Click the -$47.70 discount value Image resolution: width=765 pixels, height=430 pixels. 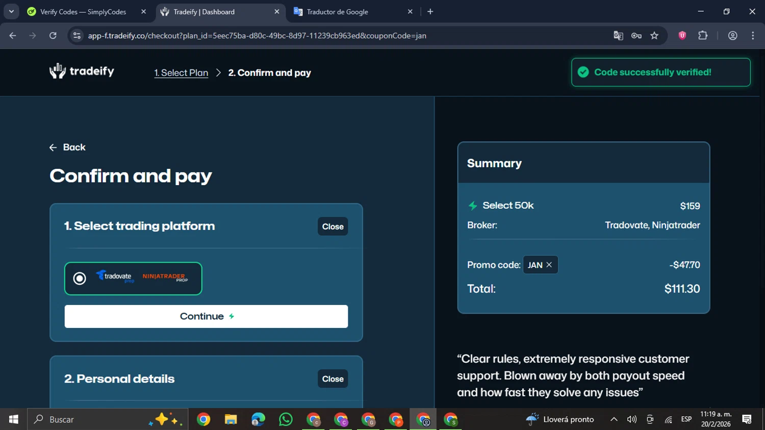(x=684, y=265)
